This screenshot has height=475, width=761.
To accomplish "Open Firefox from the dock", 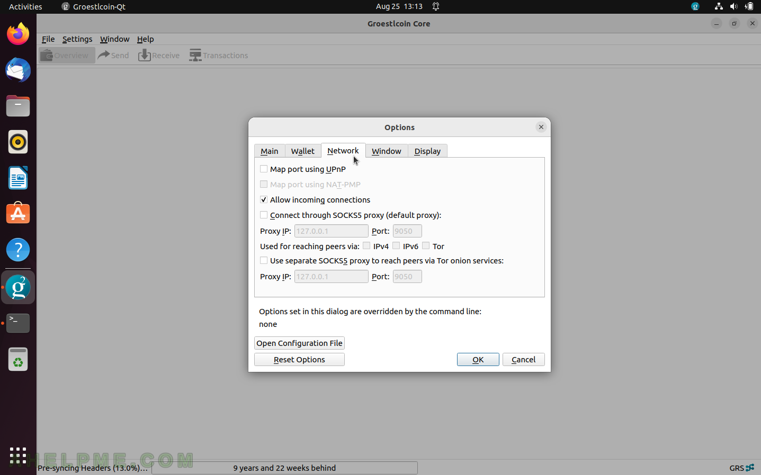I will pyautogui.click(x=18, y=34).
